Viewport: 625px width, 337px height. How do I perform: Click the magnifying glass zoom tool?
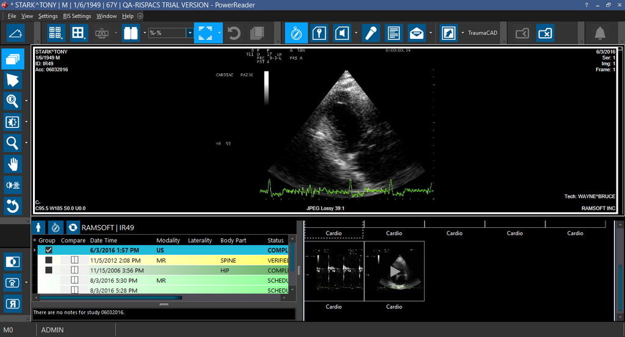pos(13,143)
